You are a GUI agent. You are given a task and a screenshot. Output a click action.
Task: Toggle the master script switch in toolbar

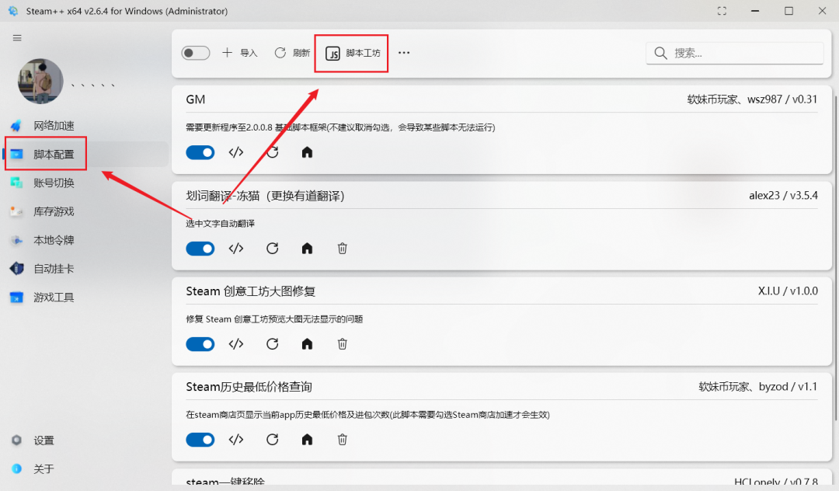(x=195, y=53)
